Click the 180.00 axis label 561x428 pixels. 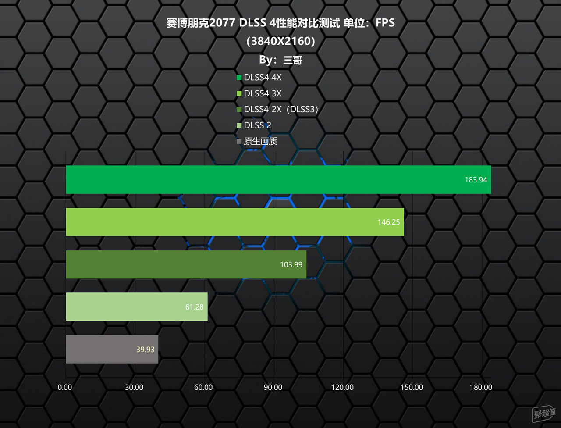[x=481, y=387]
